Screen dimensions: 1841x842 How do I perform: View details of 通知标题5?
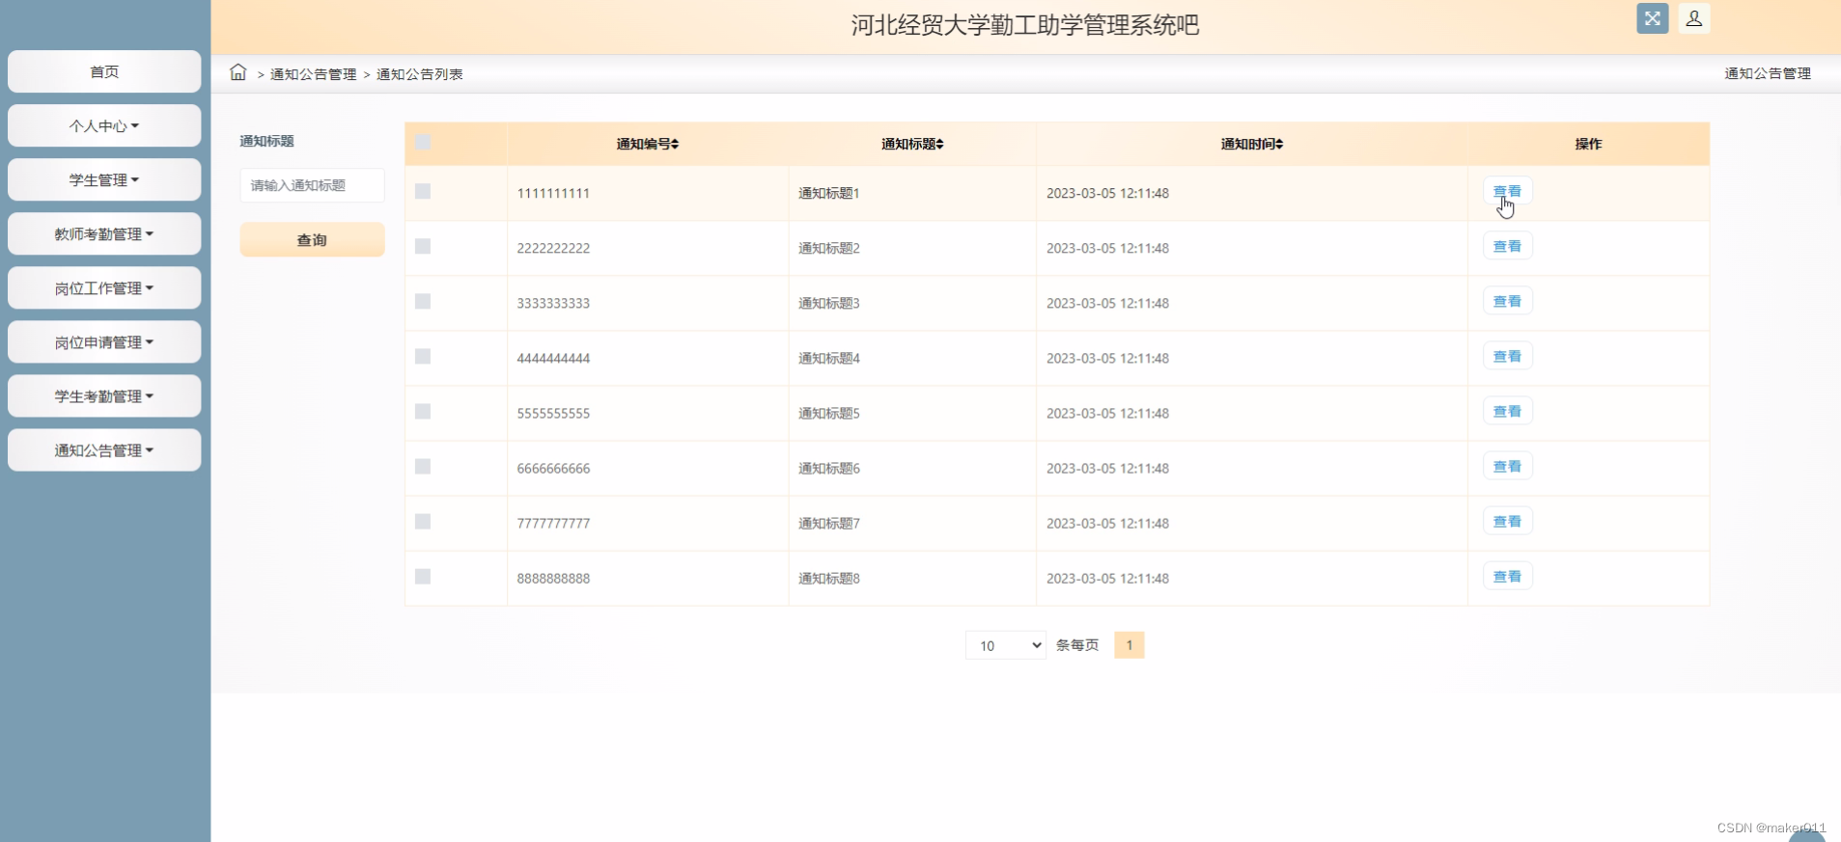point(1507,411)
